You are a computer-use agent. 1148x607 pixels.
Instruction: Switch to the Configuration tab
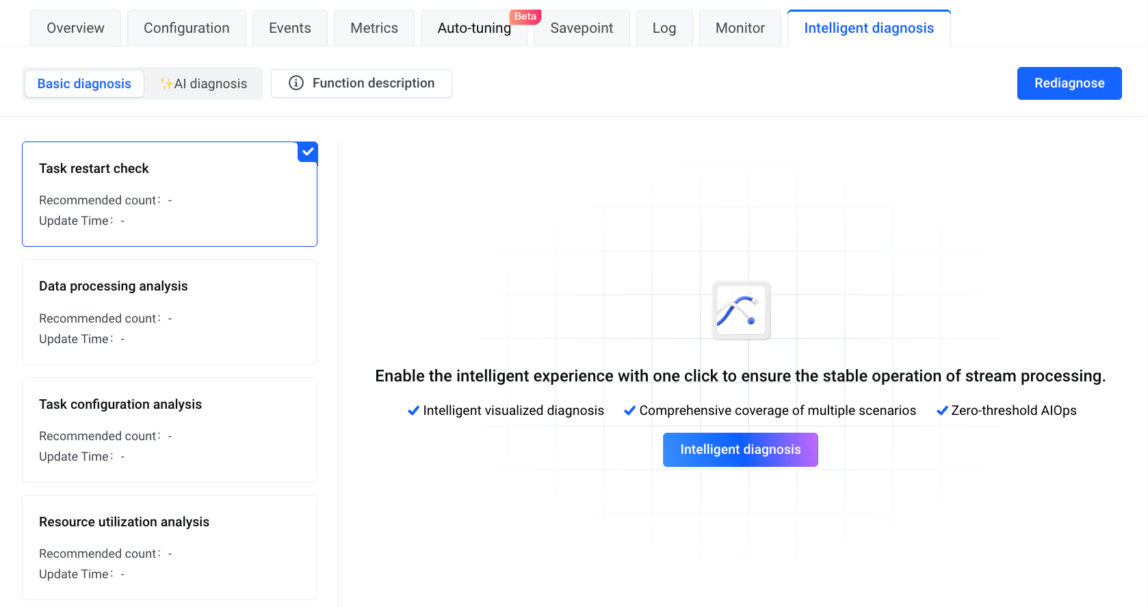click(187, 28)
